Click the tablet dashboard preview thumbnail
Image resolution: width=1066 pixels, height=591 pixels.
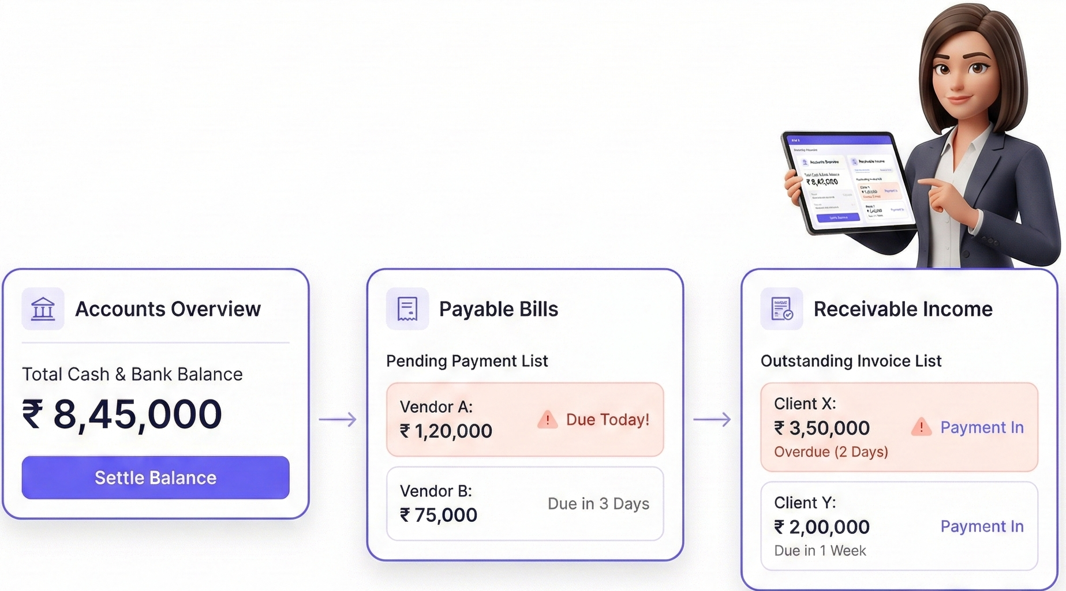pos(847,183)
